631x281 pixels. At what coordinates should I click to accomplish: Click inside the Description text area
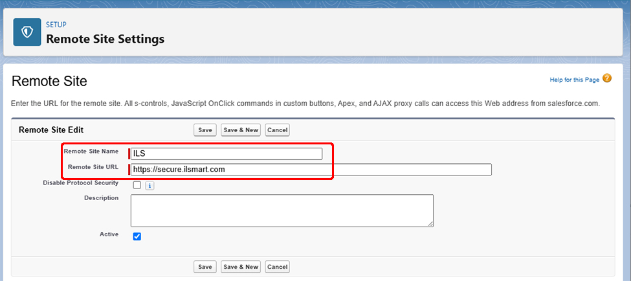pyautogui.click(x=282, y=211)
